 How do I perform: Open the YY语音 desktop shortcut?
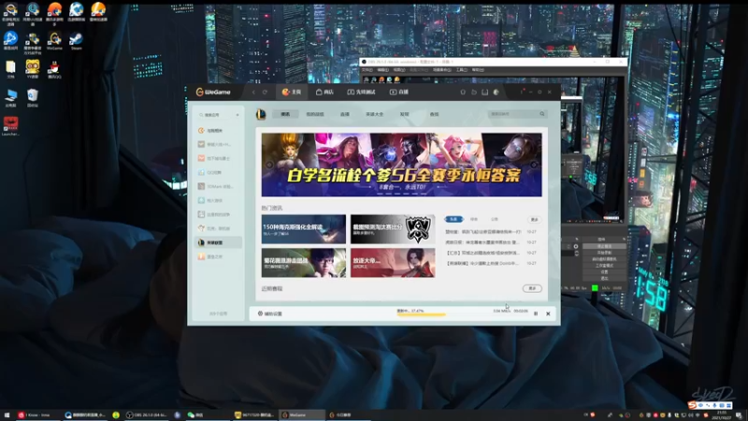[x=33, y=69]
